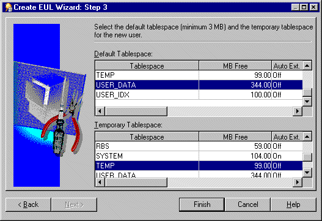322x221 pixels.
Task: Select TEMP row in Temporary Tablespace list
Action: tap(199, 166)
